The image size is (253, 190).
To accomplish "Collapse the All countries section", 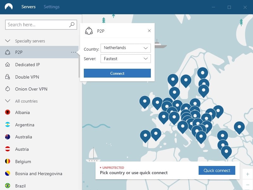I will [8, 101].
